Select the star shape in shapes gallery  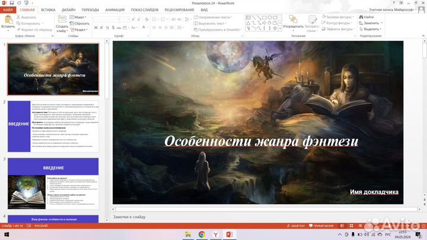coord(275,28)
